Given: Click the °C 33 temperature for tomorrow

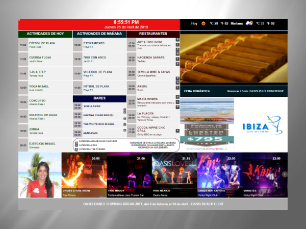Looking at the screenshot, I should pyautogui.click(x=260, y=23).
